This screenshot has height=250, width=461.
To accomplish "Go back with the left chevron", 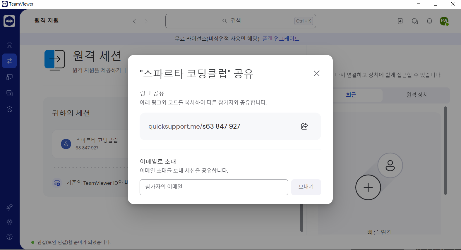I will 134,21.
